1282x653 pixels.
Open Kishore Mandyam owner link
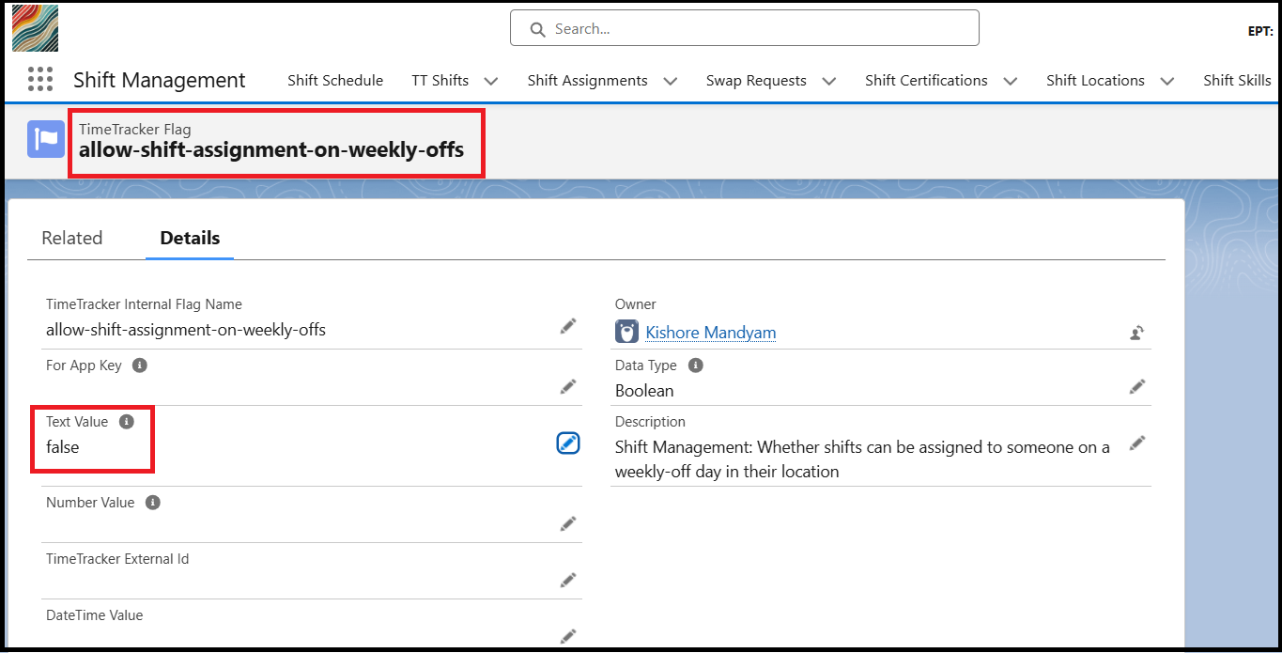point(711,333)
